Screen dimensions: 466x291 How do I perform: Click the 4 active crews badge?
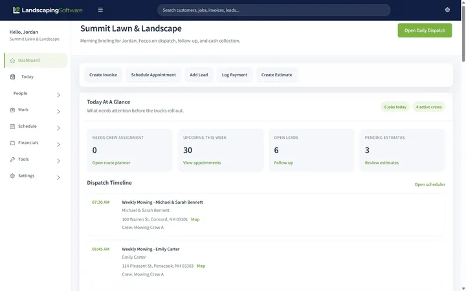pos(429,107)
